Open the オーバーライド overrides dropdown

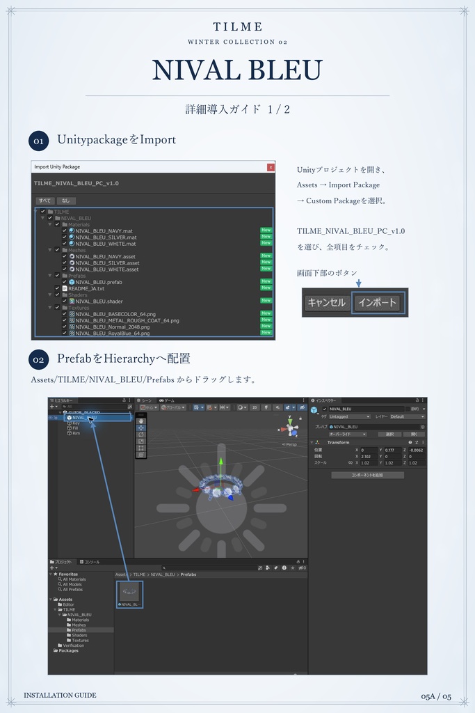pos(348,434)
